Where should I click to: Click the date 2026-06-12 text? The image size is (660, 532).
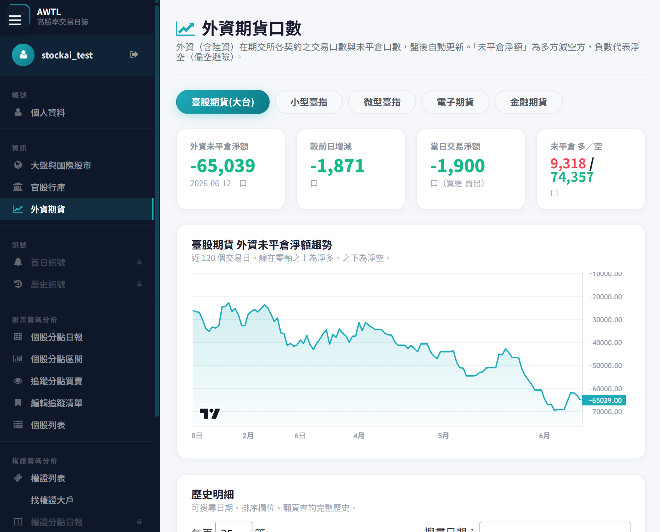coord(210,183)
